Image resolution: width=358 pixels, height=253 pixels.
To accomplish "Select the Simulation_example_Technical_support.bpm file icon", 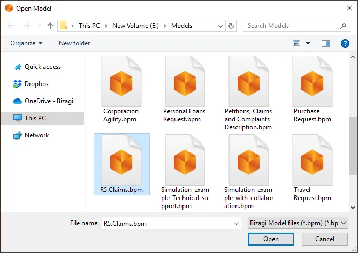I will click(185, 160).
